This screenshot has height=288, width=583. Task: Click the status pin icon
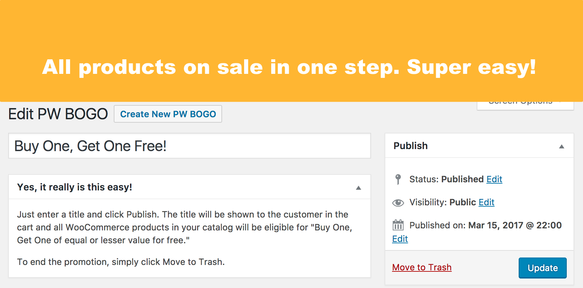[398, 179]
